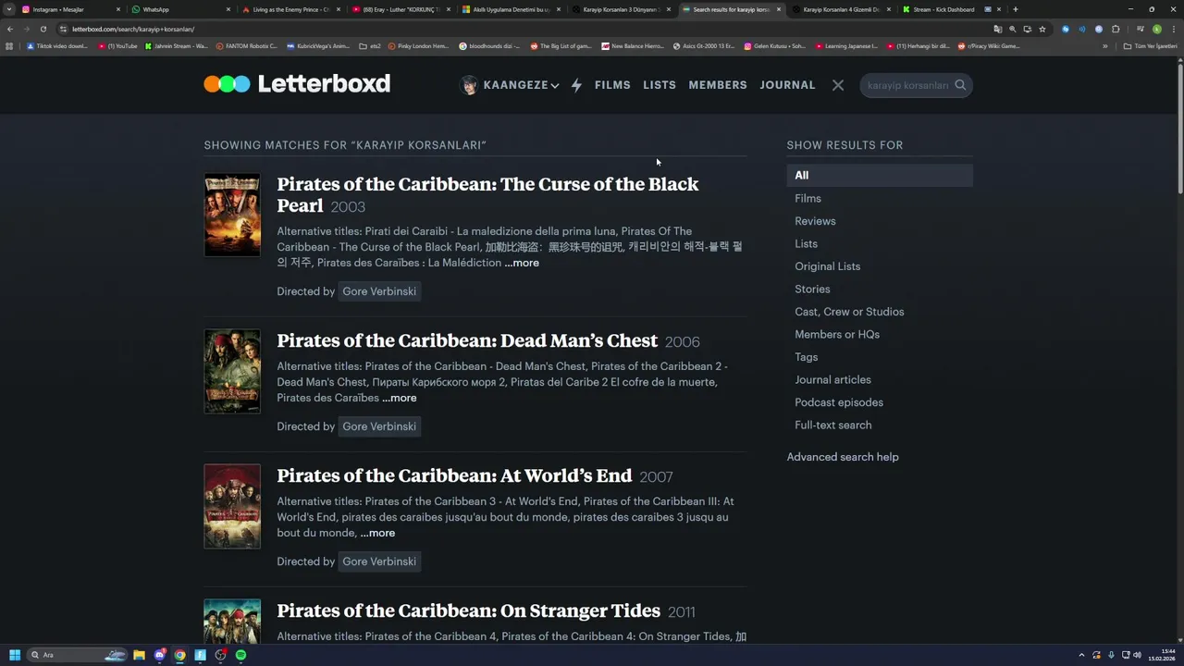Click the Letterboxd logo
Image resolution: width=1184 pixels, height=666 pixels.
(x=297, y=84)
